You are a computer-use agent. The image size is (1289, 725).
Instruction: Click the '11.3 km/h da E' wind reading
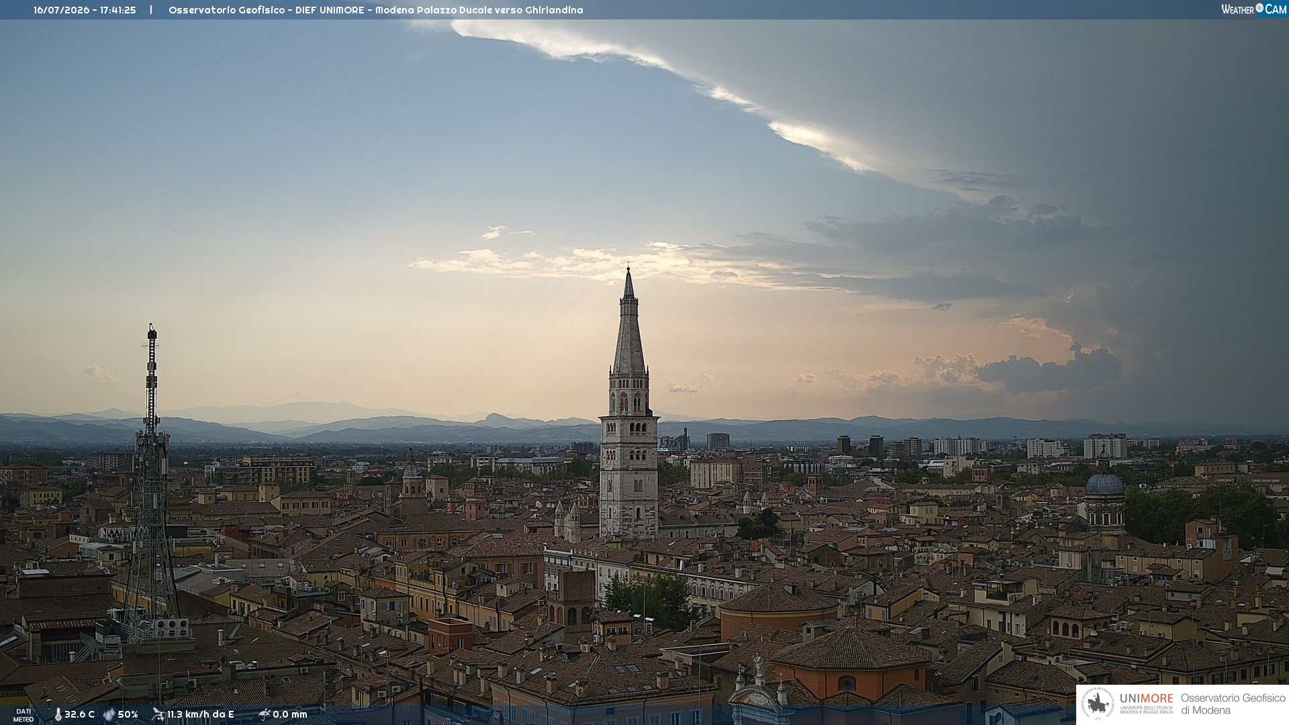pyautogui.click(x=200, y=714)
